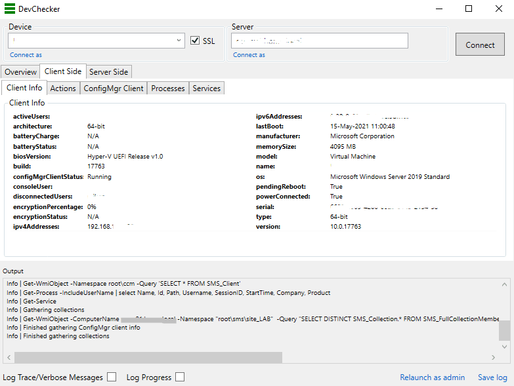514x386 pixels.
Task: Click output horizontal scrollbar right arrow
Action: (494, 358)
